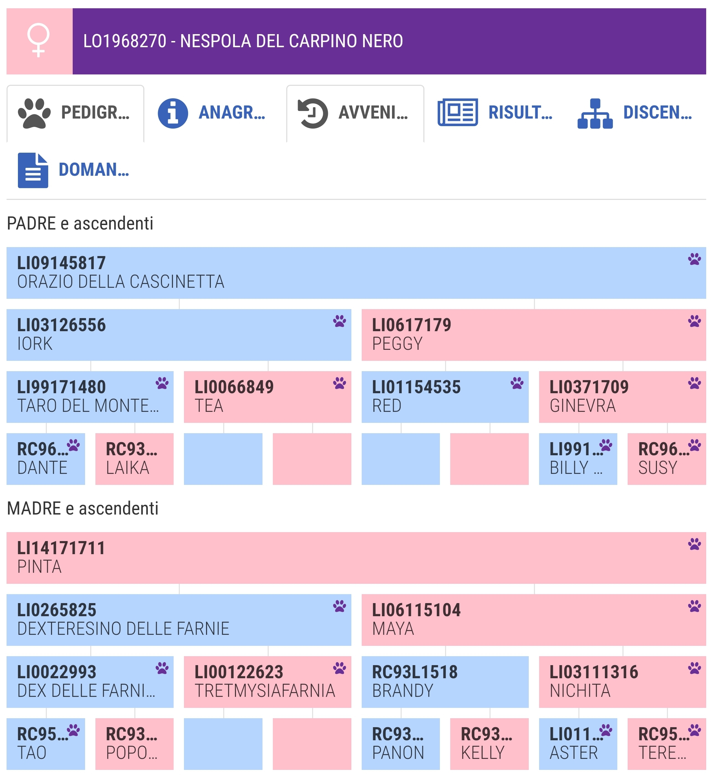Open paw icon next to IORK
The height and width of the screenshot is (783, 711).
coord(339,321)
